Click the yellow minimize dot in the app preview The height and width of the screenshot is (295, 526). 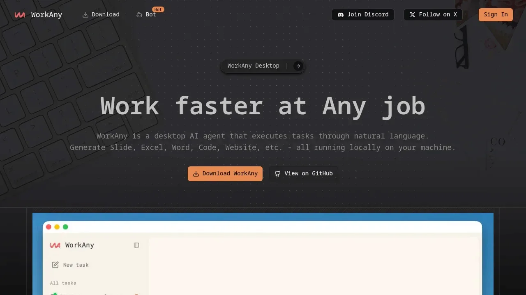[57, 227]
